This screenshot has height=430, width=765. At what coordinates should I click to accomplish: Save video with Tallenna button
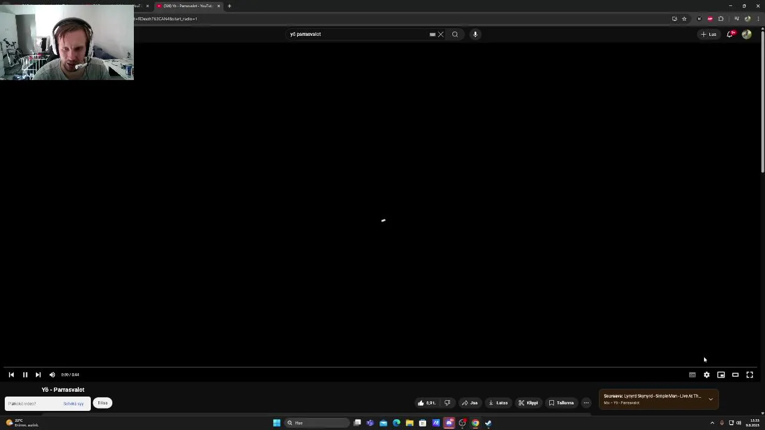coord(561,403)
